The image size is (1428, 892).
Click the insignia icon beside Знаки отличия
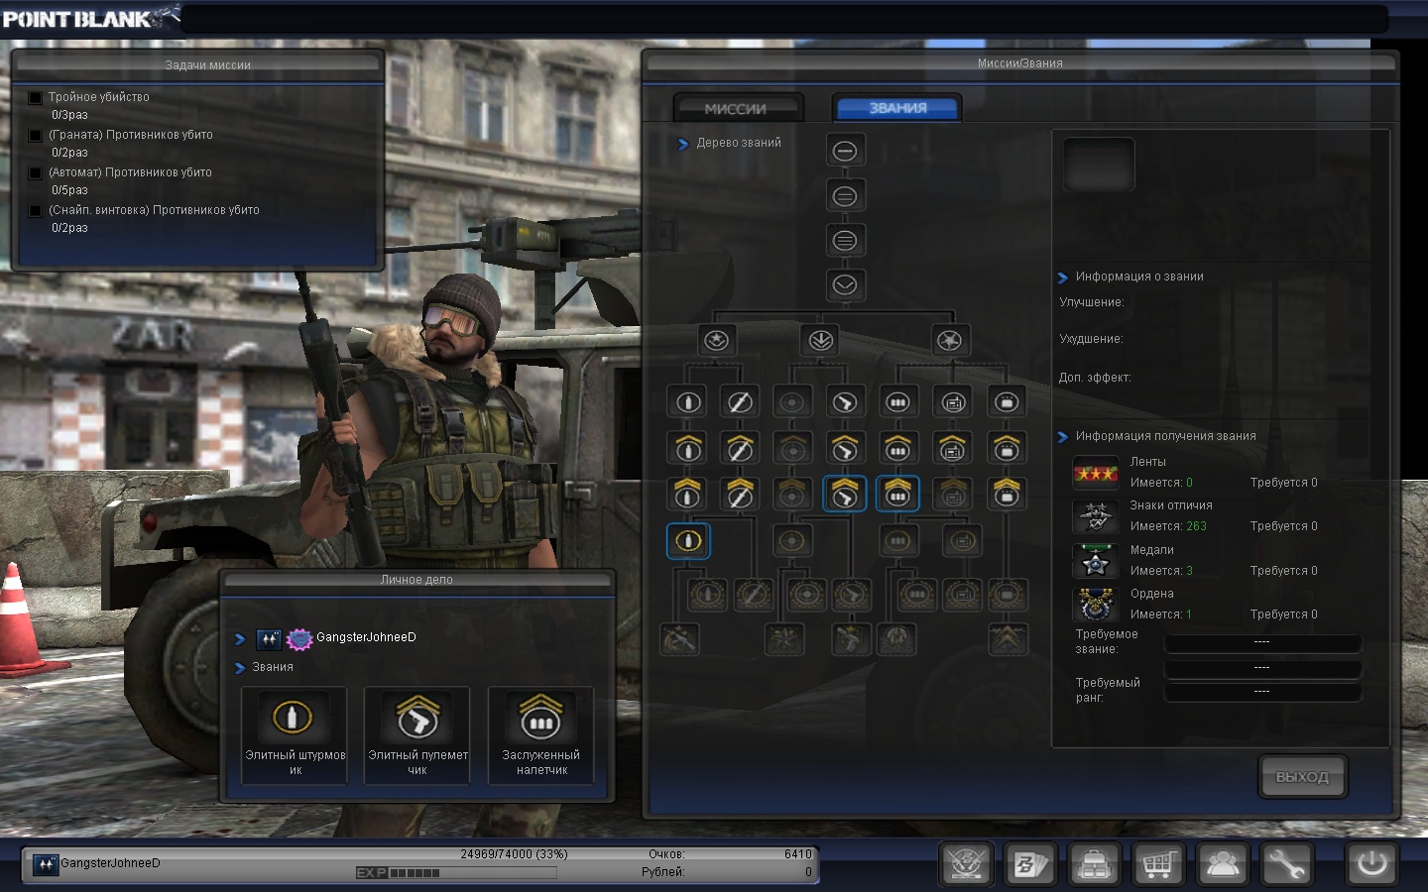1096,516
